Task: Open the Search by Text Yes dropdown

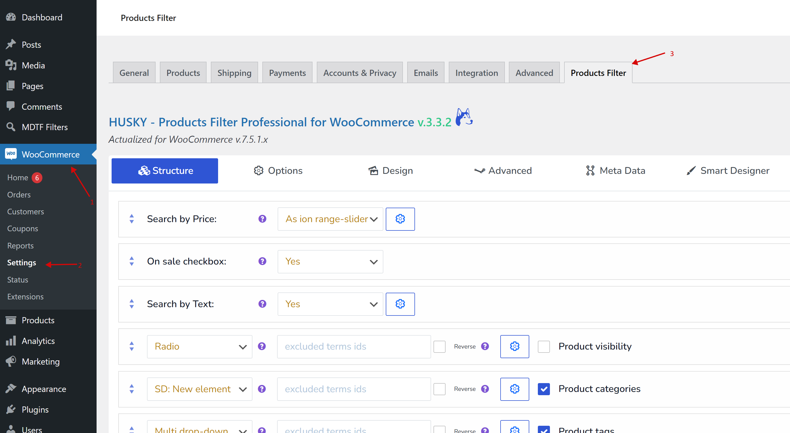Action: [330, 304]
